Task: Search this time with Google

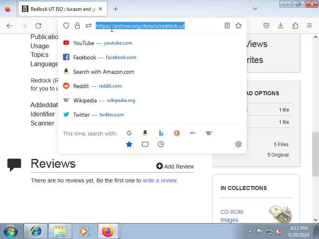Action: [x=129, y=133]
